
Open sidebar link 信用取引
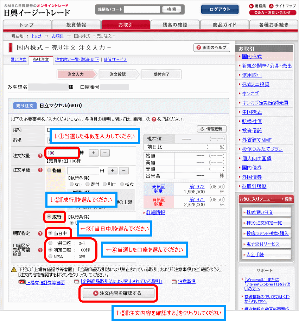[252, 75]
